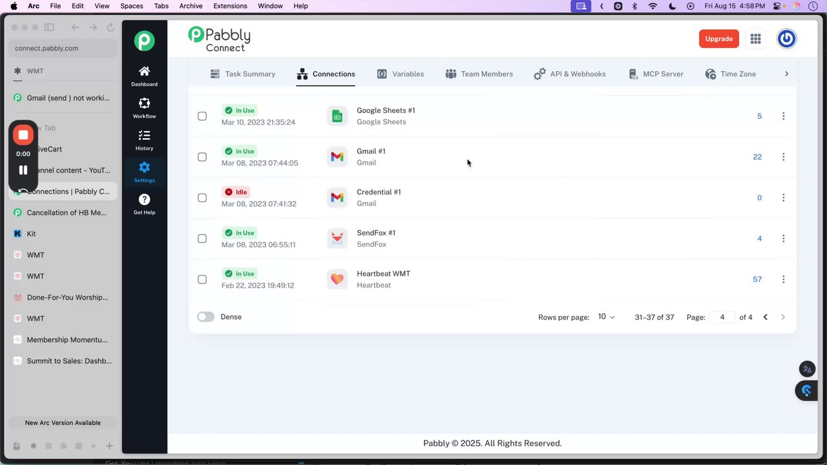Viewport: 827px width, 465px height.
Task: Open Membership Momentu... sidebar tab
Action: (x=63, y=340)
